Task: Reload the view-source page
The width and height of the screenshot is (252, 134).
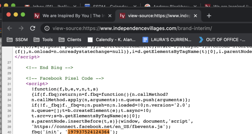Action: point(32,29)
